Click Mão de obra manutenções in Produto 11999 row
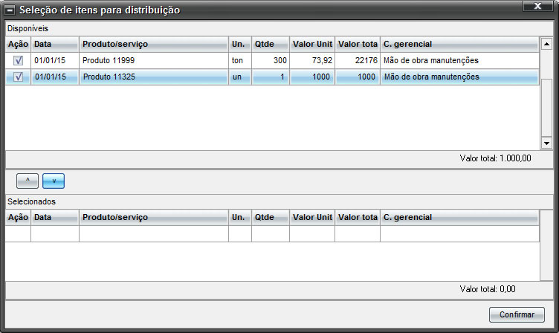Screen dimensions: 559x333 (x=459, y=61)
